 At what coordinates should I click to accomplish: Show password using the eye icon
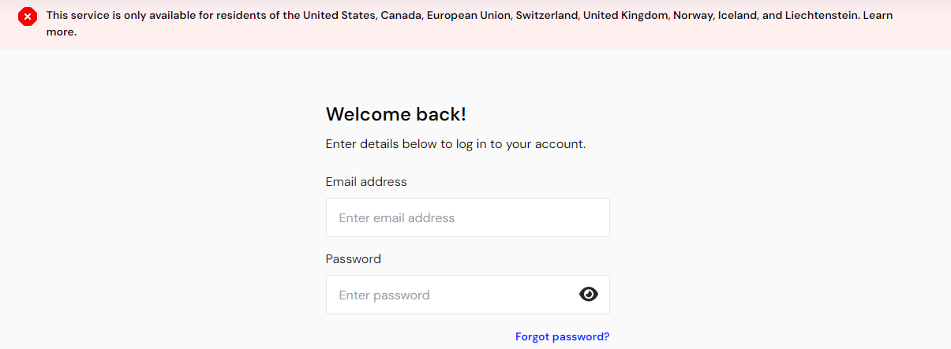tap(589, 295)
